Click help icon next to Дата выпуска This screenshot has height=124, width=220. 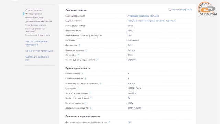pyautogui.click(x=79, y=45)
